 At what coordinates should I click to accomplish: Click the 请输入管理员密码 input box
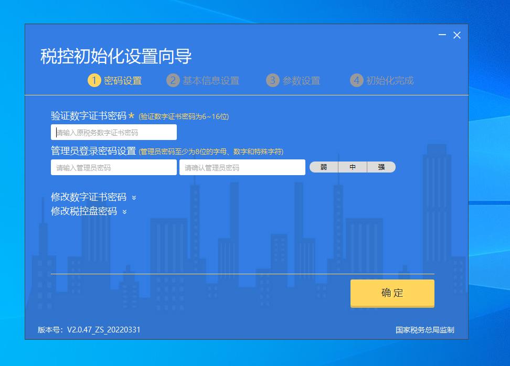click(113, 167)
